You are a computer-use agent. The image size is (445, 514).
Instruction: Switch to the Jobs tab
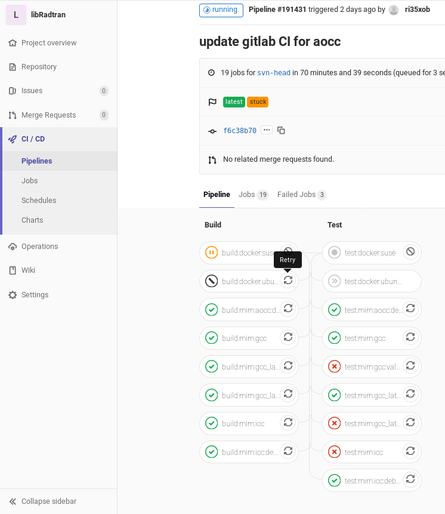point(253,195)
